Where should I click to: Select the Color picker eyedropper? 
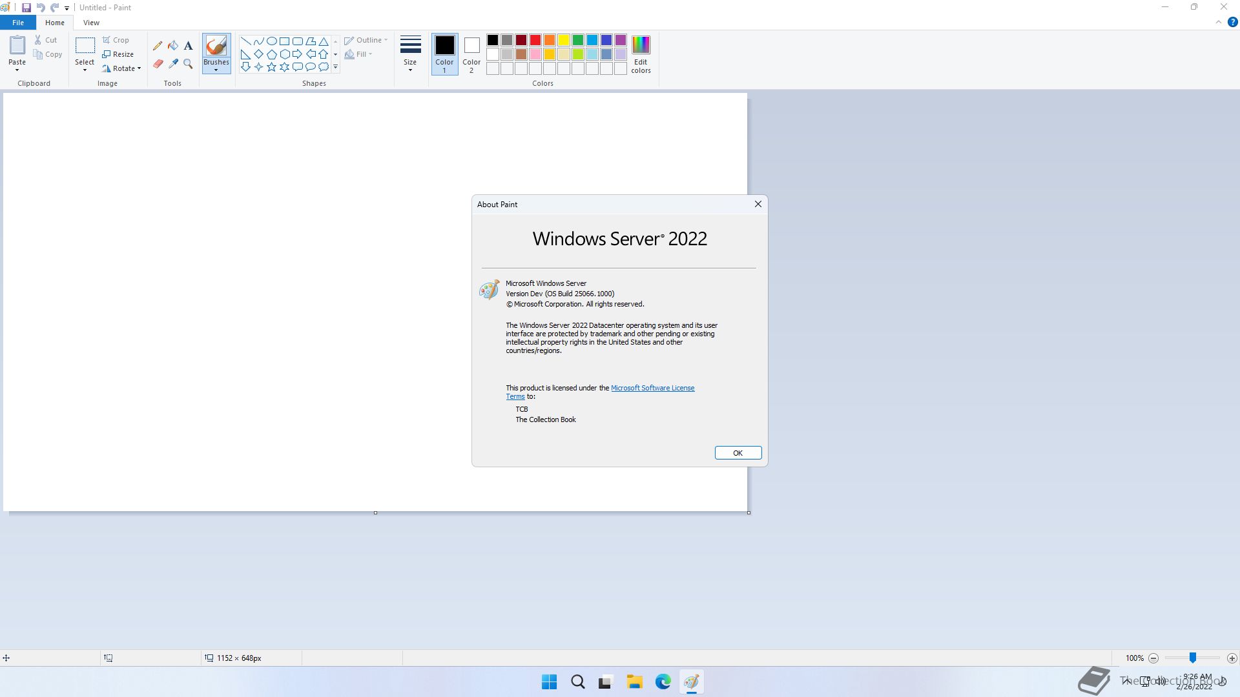(173, 64)
